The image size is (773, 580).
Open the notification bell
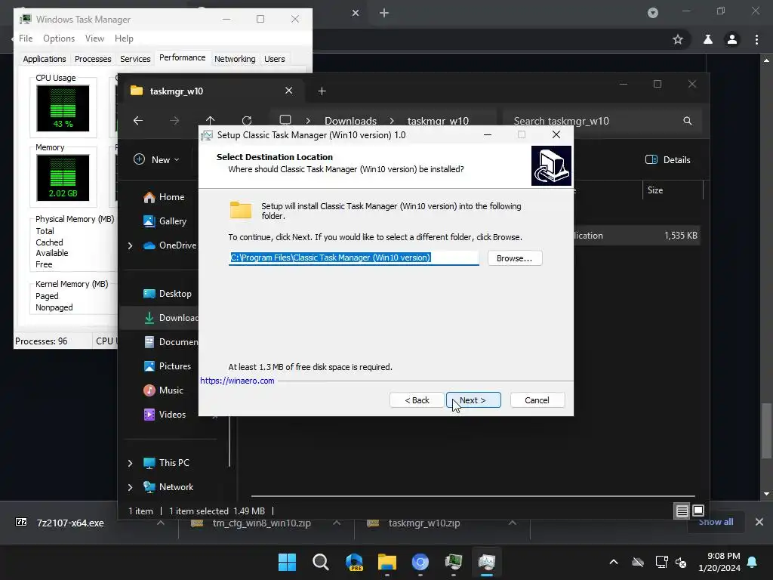pos(753,562)
